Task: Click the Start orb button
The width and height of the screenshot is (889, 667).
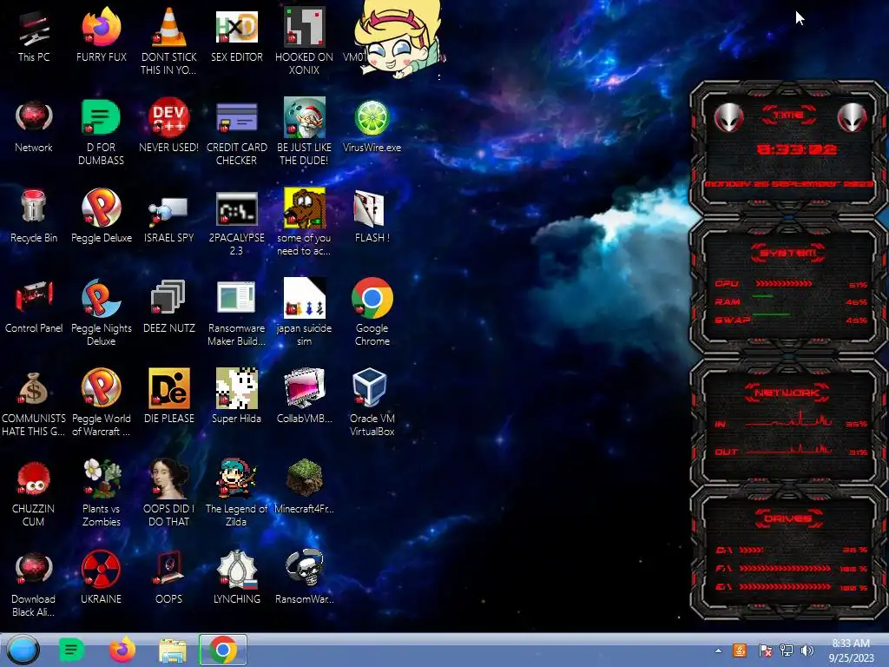Action: 23,650
